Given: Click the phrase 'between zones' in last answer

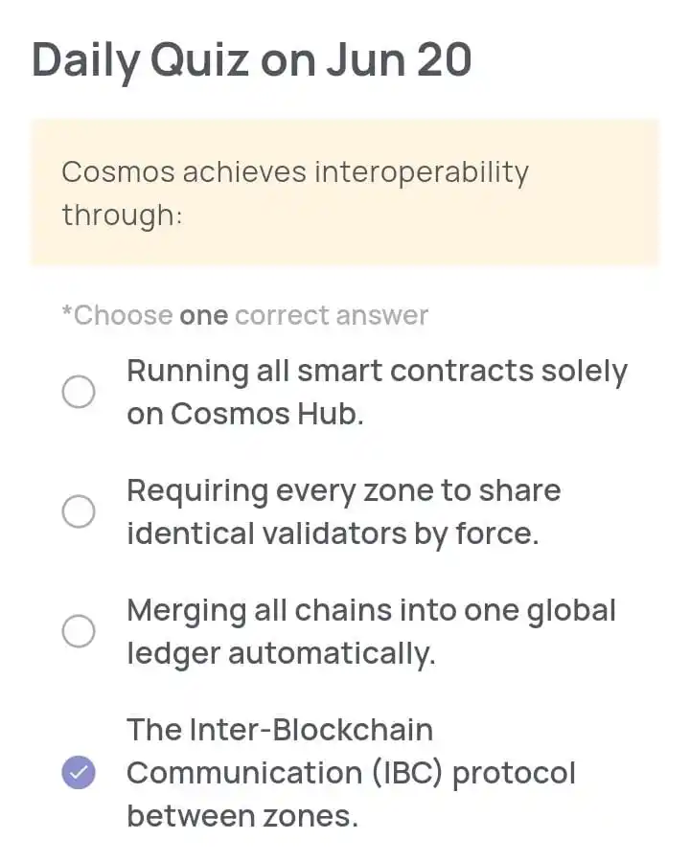Looking at the screenshot, I should click(221, 815).
